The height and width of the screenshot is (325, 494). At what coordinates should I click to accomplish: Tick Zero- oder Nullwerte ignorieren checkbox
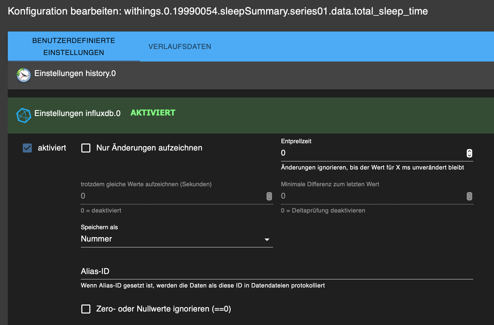tap(86, 309)
